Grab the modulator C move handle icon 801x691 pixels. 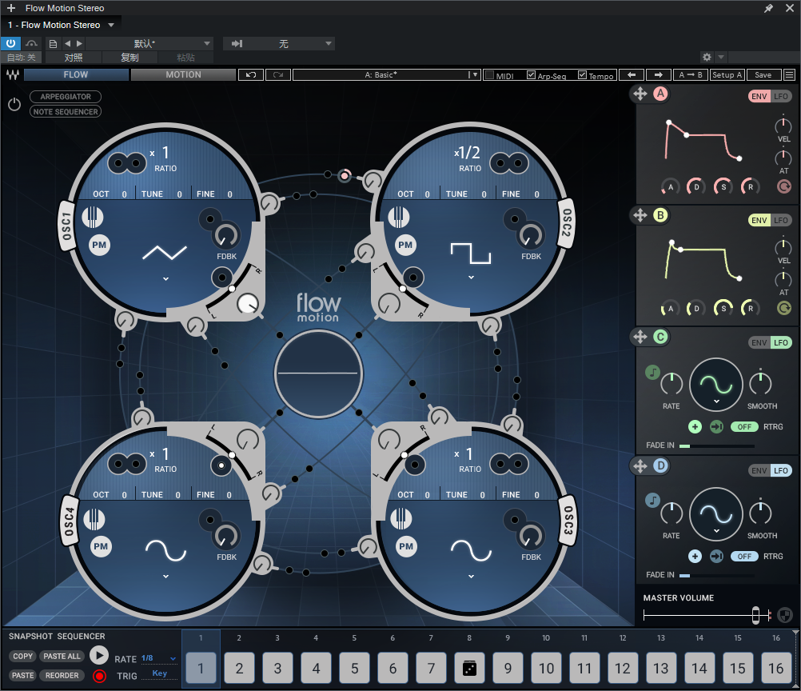tap(640, 337)
